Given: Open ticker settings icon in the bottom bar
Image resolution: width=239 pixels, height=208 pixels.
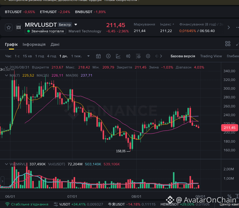Looking at the screenshot, I should [x=56, y=204].
